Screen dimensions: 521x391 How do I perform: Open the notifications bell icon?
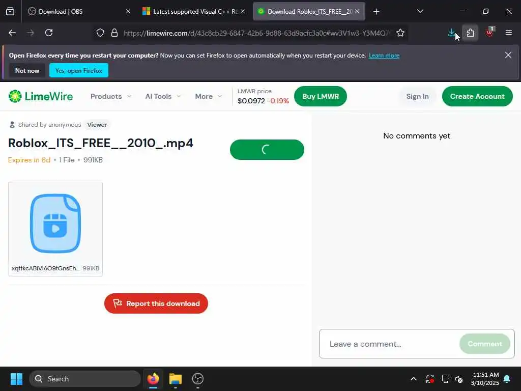(x=507, y=379)
